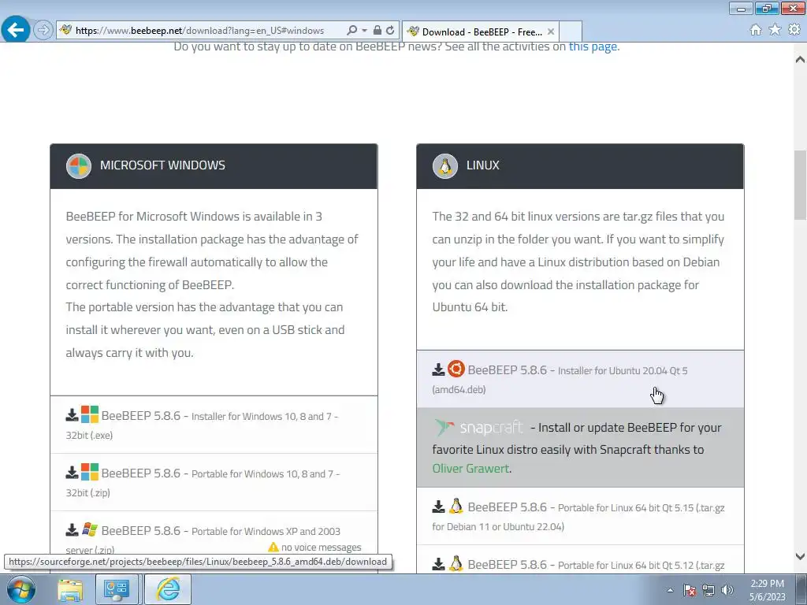Click Windows flag icon beside Portable 32bit (.zip)
This screenshot has width=807, height=605.
(90, 472)
